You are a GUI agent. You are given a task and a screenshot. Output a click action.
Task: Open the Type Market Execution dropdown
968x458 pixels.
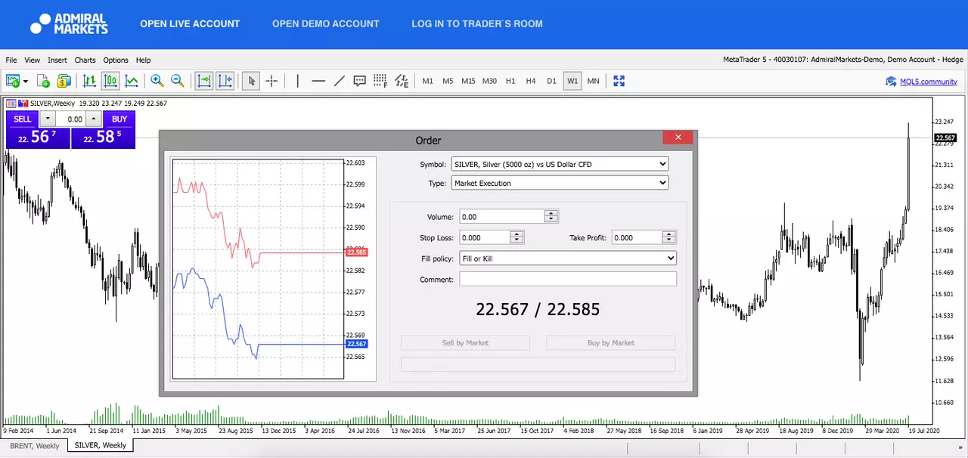pyautogui.click(x=560, y=183)
